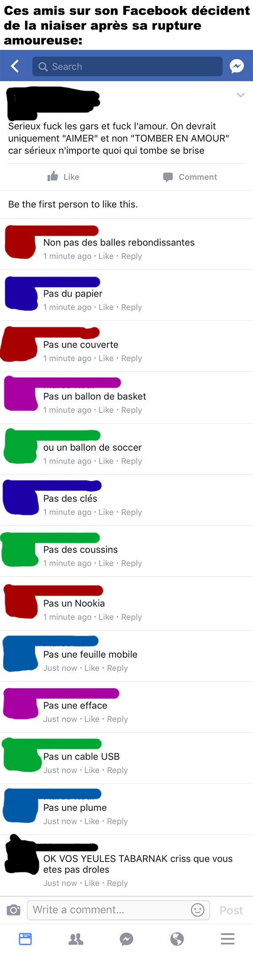Open Messenger from top-right icon
Image resolution: width=253 pixels, height=955 pixels.
[x=237, y=66]
